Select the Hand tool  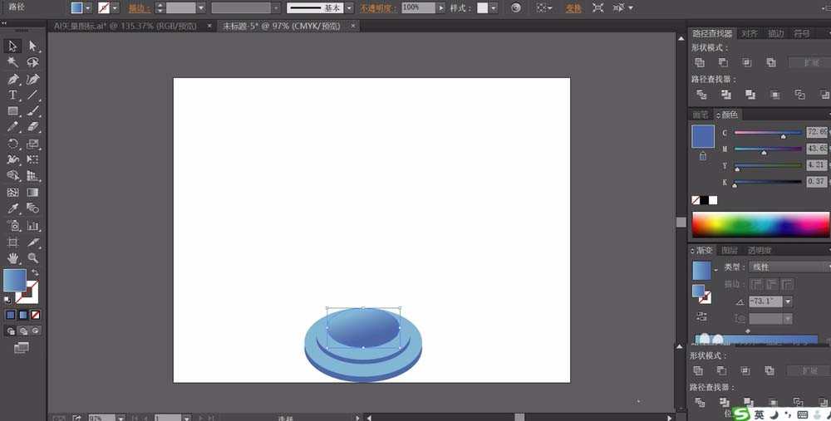[13, 258]
